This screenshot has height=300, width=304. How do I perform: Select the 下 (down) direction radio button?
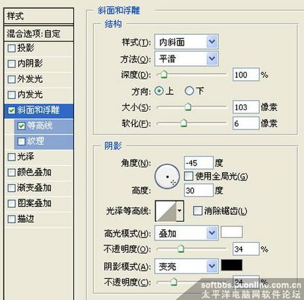[x=189, y=91]
